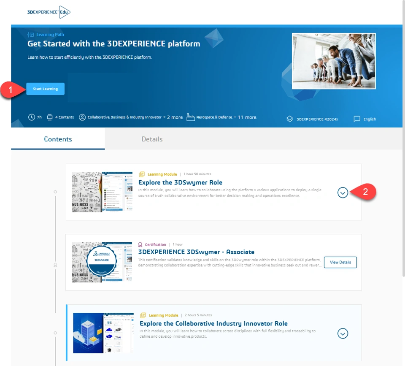This screenshot has width=405, height=366.
Task: Click the 1 hour 50 minutes text
Action: (x=197, y=174)
